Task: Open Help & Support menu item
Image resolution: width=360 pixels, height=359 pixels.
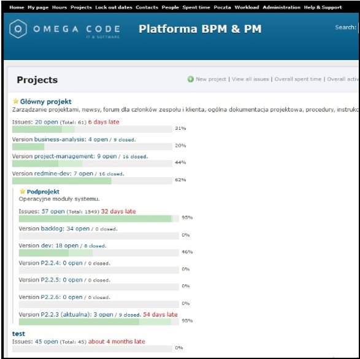Action: coord(323,7)
